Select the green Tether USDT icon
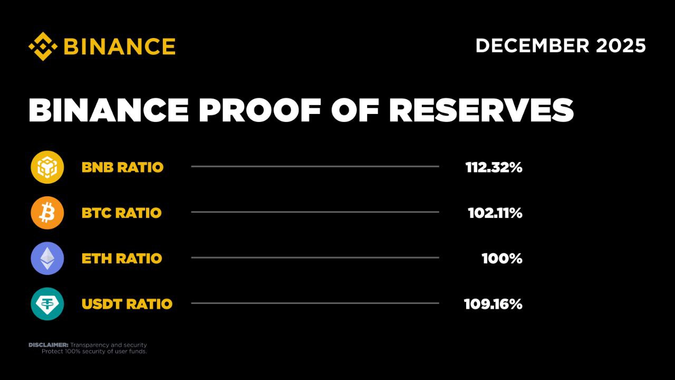This screenshot has width=675, height=380. [x=47, y=304]
